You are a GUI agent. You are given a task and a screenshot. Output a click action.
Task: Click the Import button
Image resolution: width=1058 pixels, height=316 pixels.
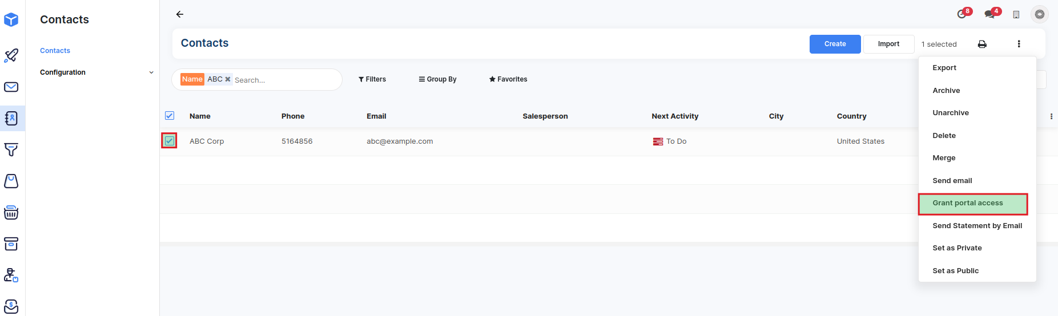point(888,44)
